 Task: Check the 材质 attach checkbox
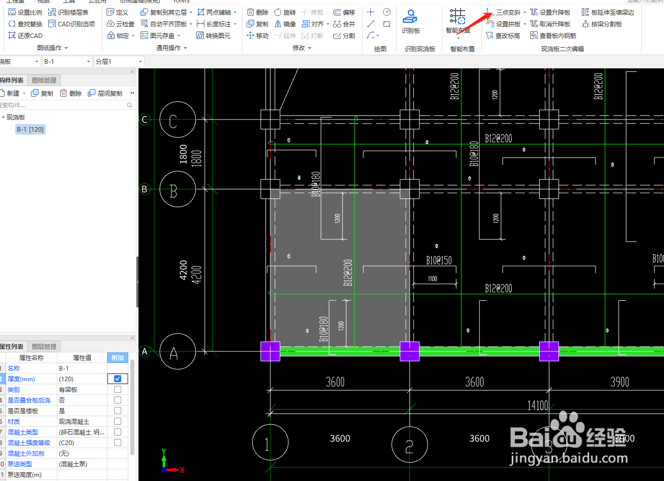tap(118, 421)
